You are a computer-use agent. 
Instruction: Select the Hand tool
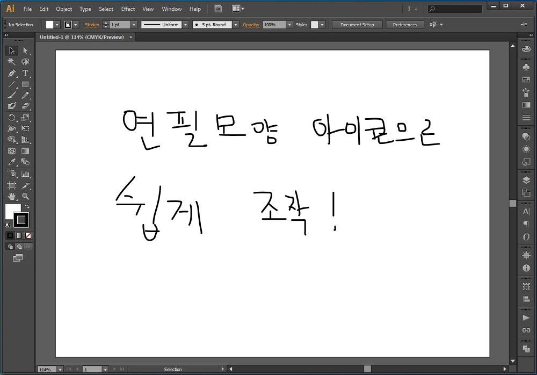(12, 197)
